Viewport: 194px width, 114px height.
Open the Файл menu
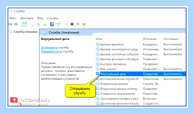tap(13, 18)
